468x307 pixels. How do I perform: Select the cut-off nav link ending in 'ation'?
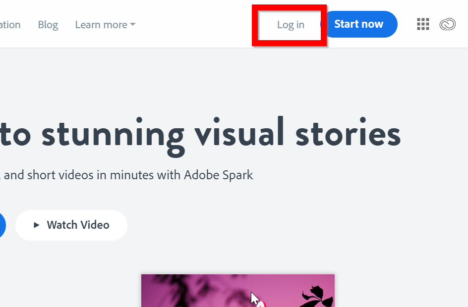pyautogui.click(x=10, y=24)
